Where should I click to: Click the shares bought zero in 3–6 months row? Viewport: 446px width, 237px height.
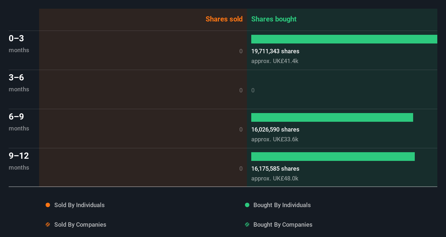253,91
